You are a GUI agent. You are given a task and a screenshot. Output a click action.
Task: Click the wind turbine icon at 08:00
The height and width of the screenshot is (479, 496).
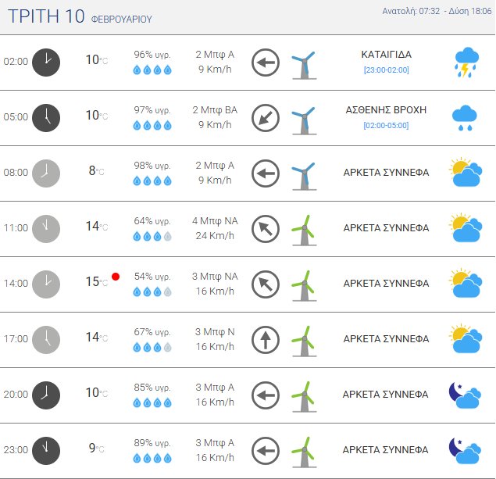coord(303,173)
